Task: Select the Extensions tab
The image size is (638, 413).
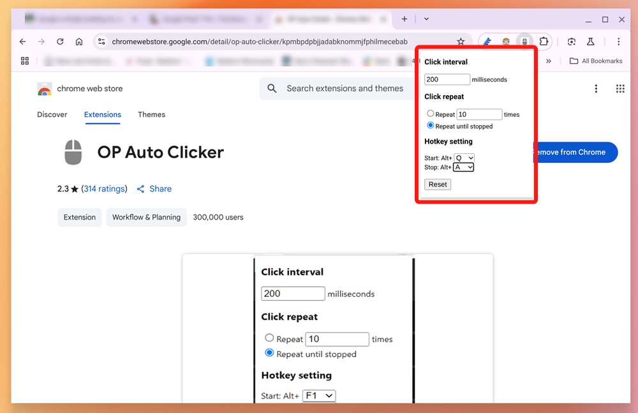Action: [x=103, y=114]
